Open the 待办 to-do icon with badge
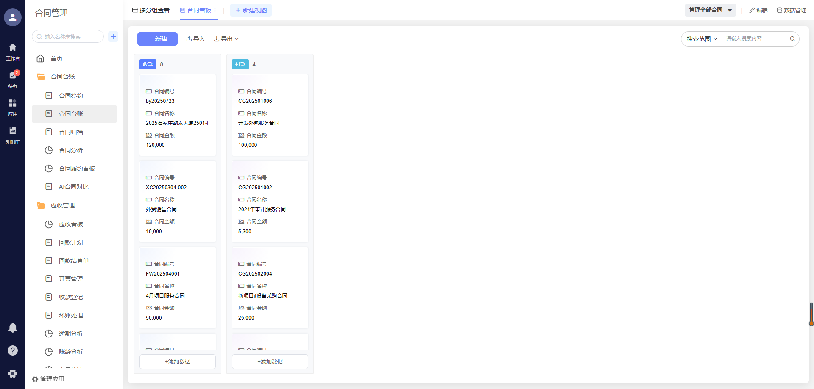This screenshot has height=389, width=814. [13, 79]
